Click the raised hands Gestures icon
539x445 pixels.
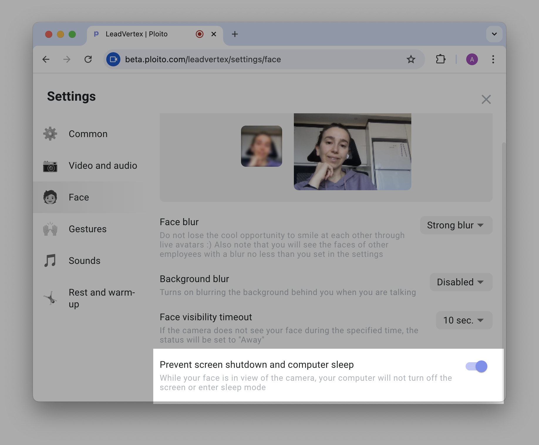point(50,229)
